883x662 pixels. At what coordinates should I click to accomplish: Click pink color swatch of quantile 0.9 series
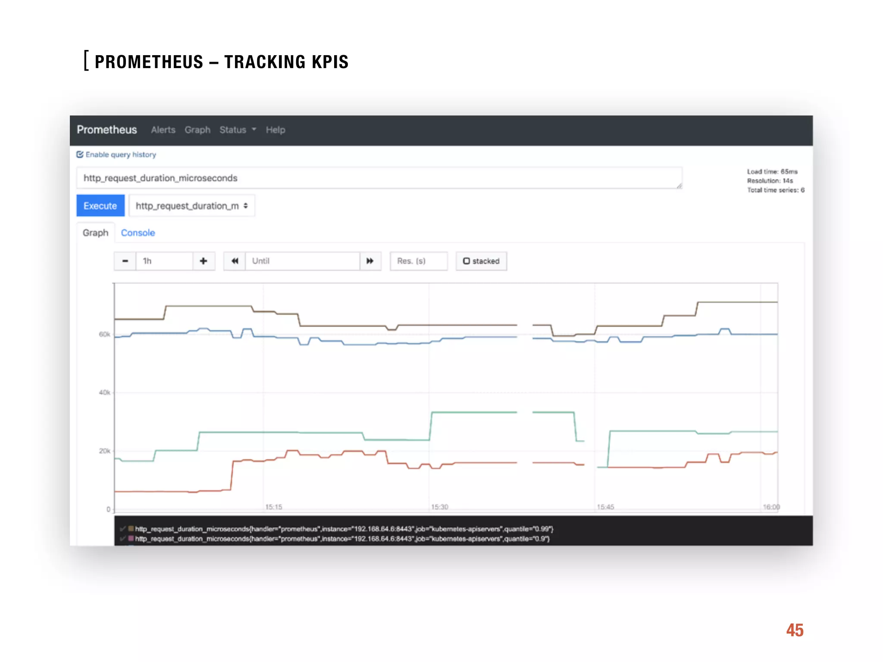131,538
